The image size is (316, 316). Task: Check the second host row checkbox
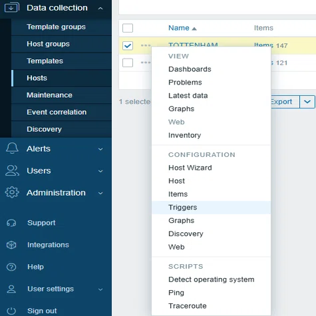pos(128,63)
